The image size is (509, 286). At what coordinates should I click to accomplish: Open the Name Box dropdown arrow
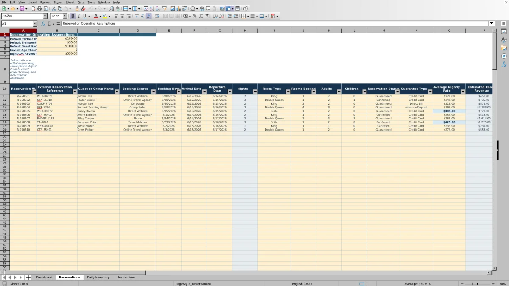pyautogui.click(x=35, y=24)
